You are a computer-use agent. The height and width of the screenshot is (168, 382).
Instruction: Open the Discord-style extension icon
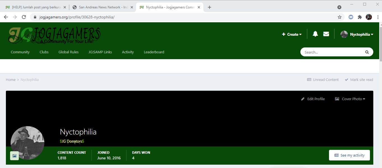351,17
